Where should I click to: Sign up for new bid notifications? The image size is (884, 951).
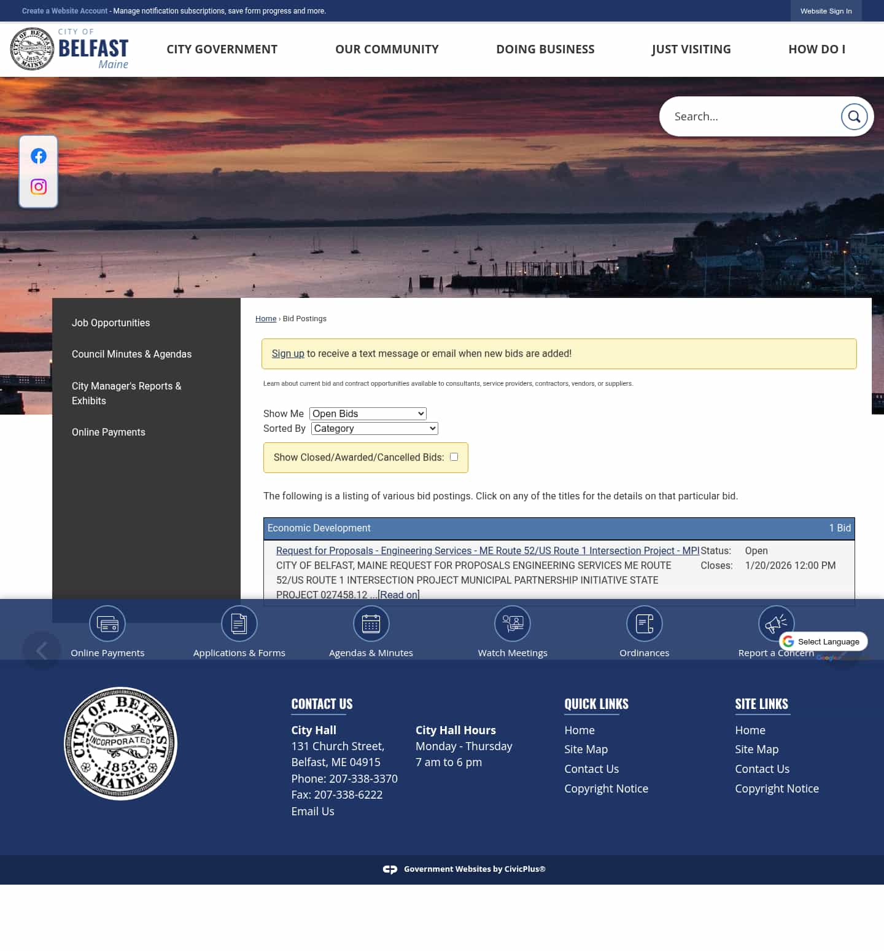[x=288, y=353]
